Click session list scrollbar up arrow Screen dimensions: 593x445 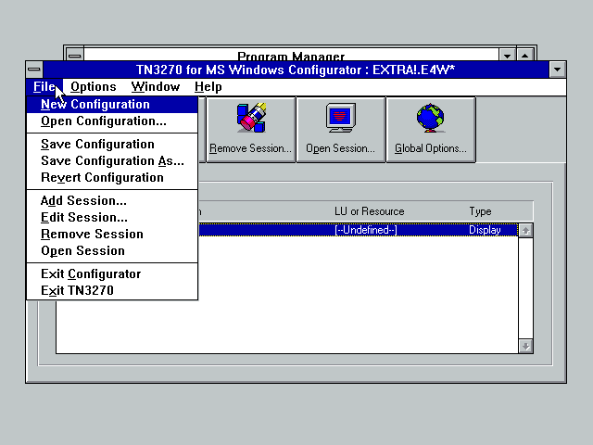pos(525,231)
